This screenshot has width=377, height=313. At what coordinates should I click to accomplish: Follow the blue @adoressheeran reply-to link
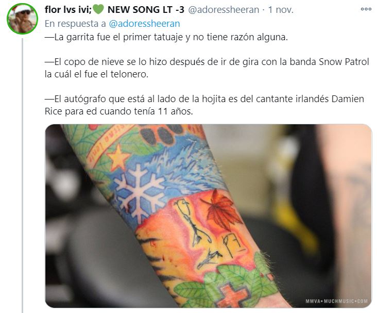coord(144,24)
